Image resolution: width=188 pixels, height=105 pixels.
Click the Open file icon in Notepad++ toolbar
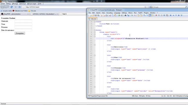coord(93,15)
